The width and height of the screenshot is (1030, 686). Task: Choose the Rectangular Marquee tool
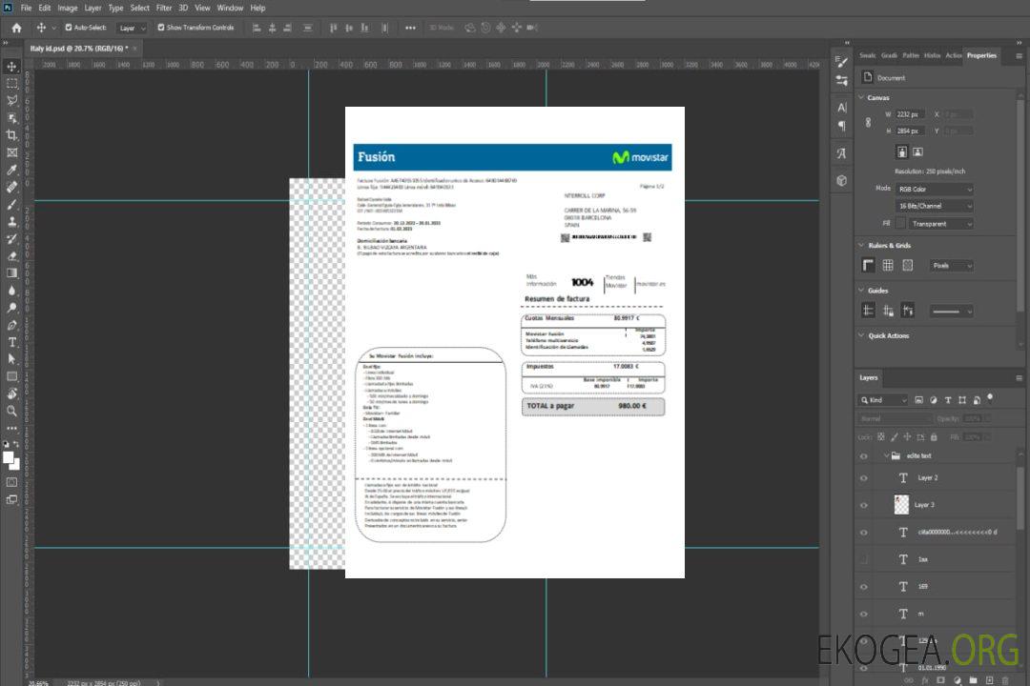[x=12, y=83]
